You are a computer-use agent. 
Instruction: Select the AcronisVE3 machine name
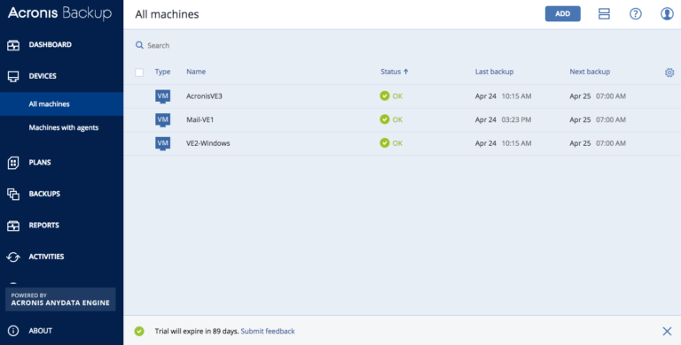204,96
